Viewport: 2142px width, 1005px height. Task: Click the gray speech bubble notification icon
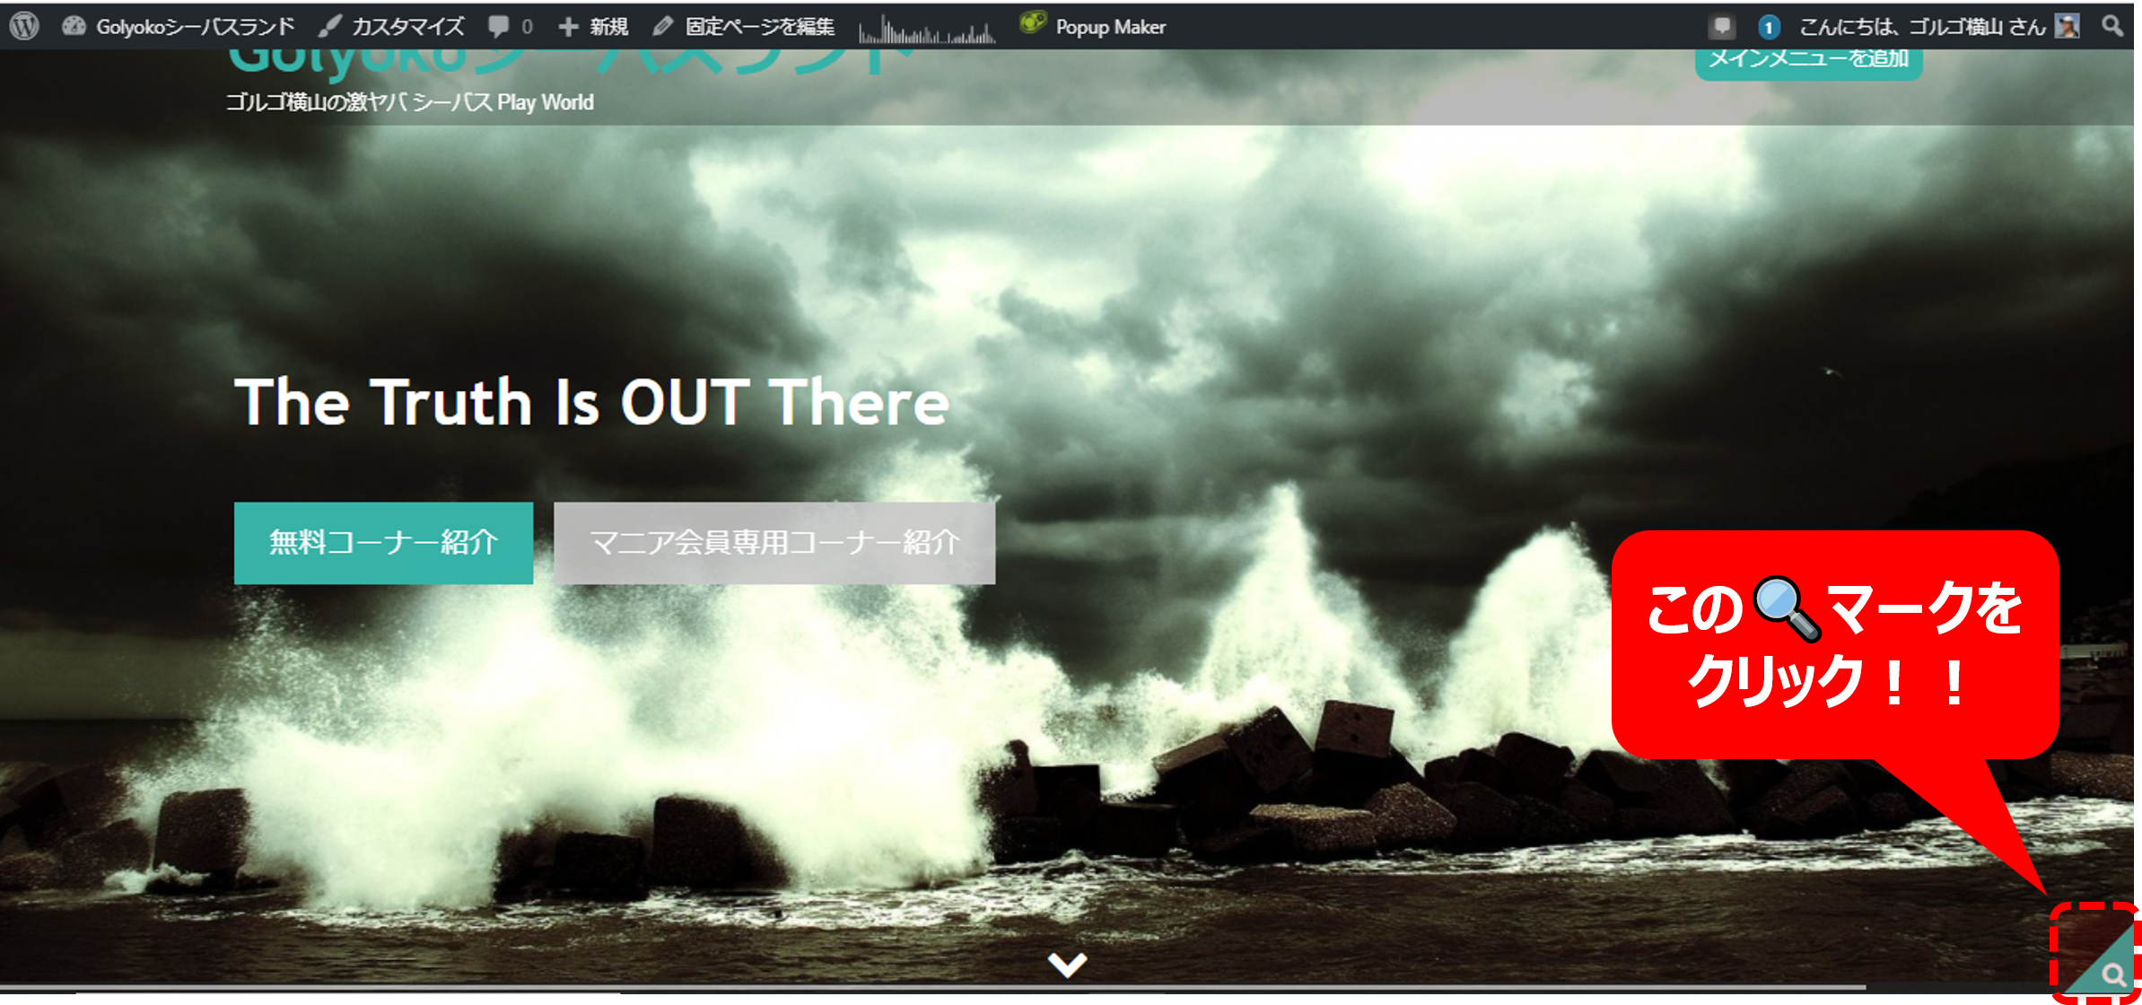coord(1720,27)
